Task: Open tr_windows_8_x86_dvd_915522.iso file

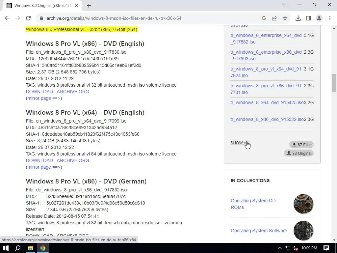Action: pos(267,119)
